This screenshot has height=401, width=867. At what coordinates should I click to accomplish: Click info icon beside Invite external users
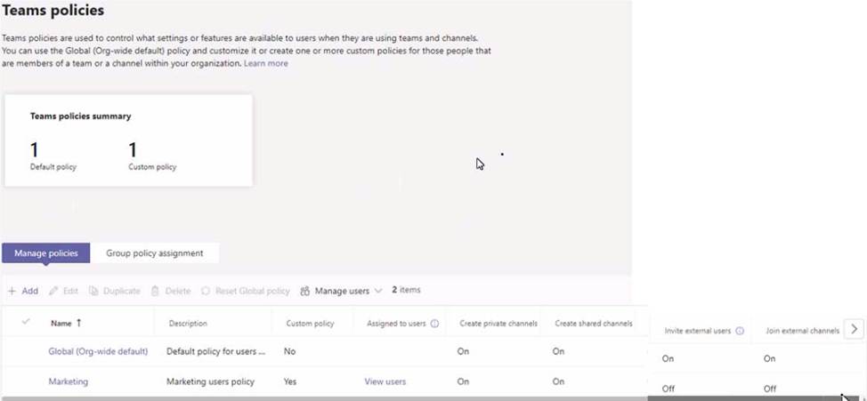740,331
